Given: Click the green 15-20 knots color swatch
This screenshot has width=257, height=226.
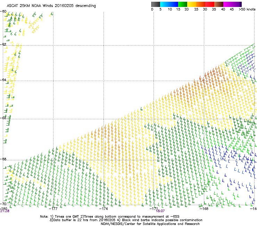Looking at the screenshot, I should click(183, 4).
